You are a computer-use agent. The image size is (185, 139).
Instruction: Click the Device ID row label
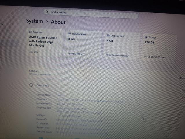click(41, 119)
